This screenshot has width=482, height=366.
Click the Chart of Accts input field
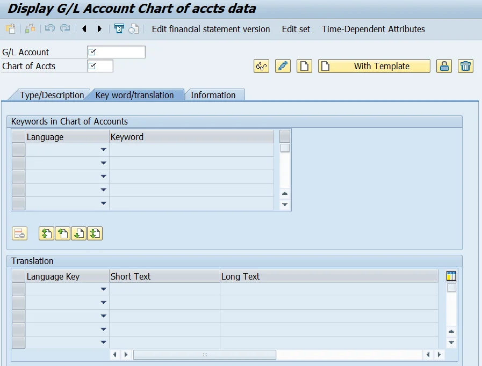tap(100, 66)
